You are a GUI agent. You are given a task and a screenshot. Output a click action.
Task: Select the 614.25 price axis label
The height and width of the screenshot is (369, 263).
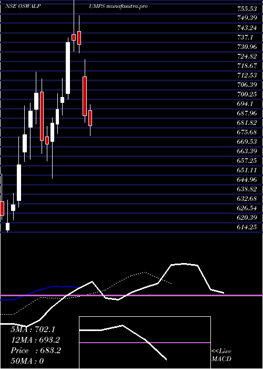[x=247, y=227]
